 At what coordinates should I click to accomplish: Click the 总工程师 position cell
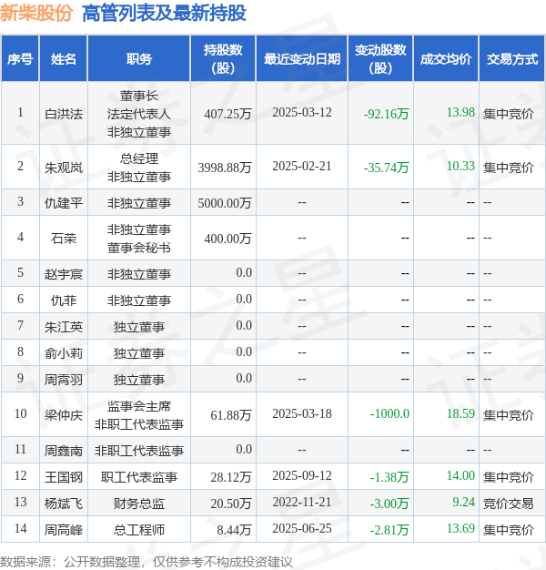coord(138,530)
